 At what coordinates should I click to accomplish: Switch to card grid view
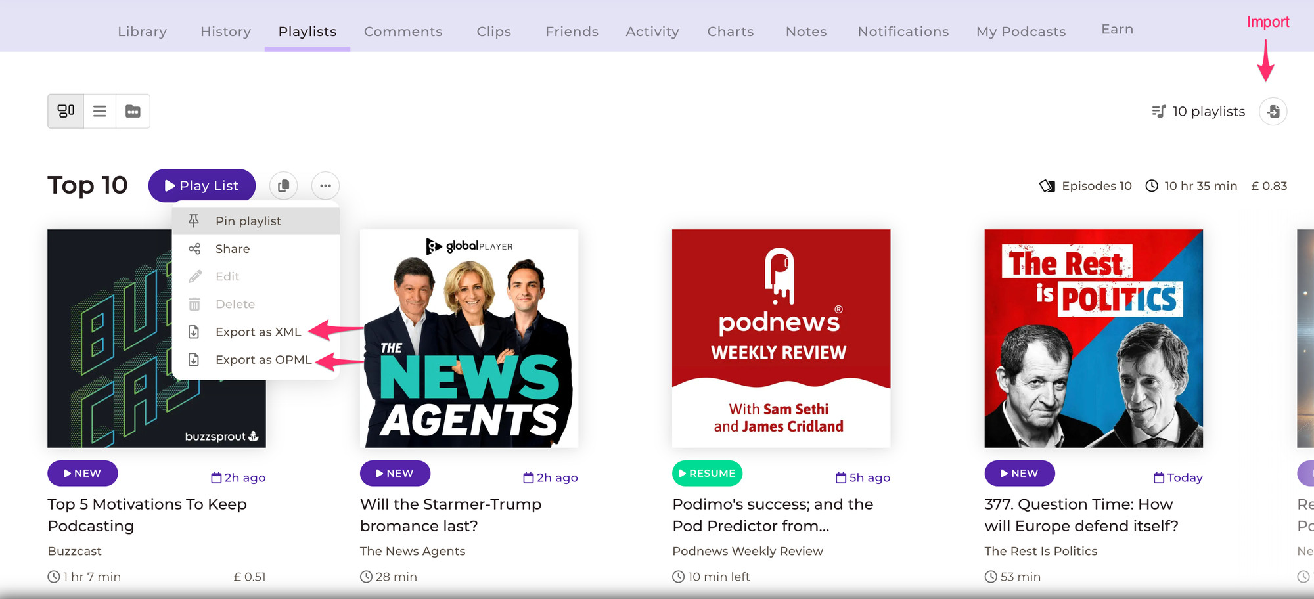coord(66,111)
